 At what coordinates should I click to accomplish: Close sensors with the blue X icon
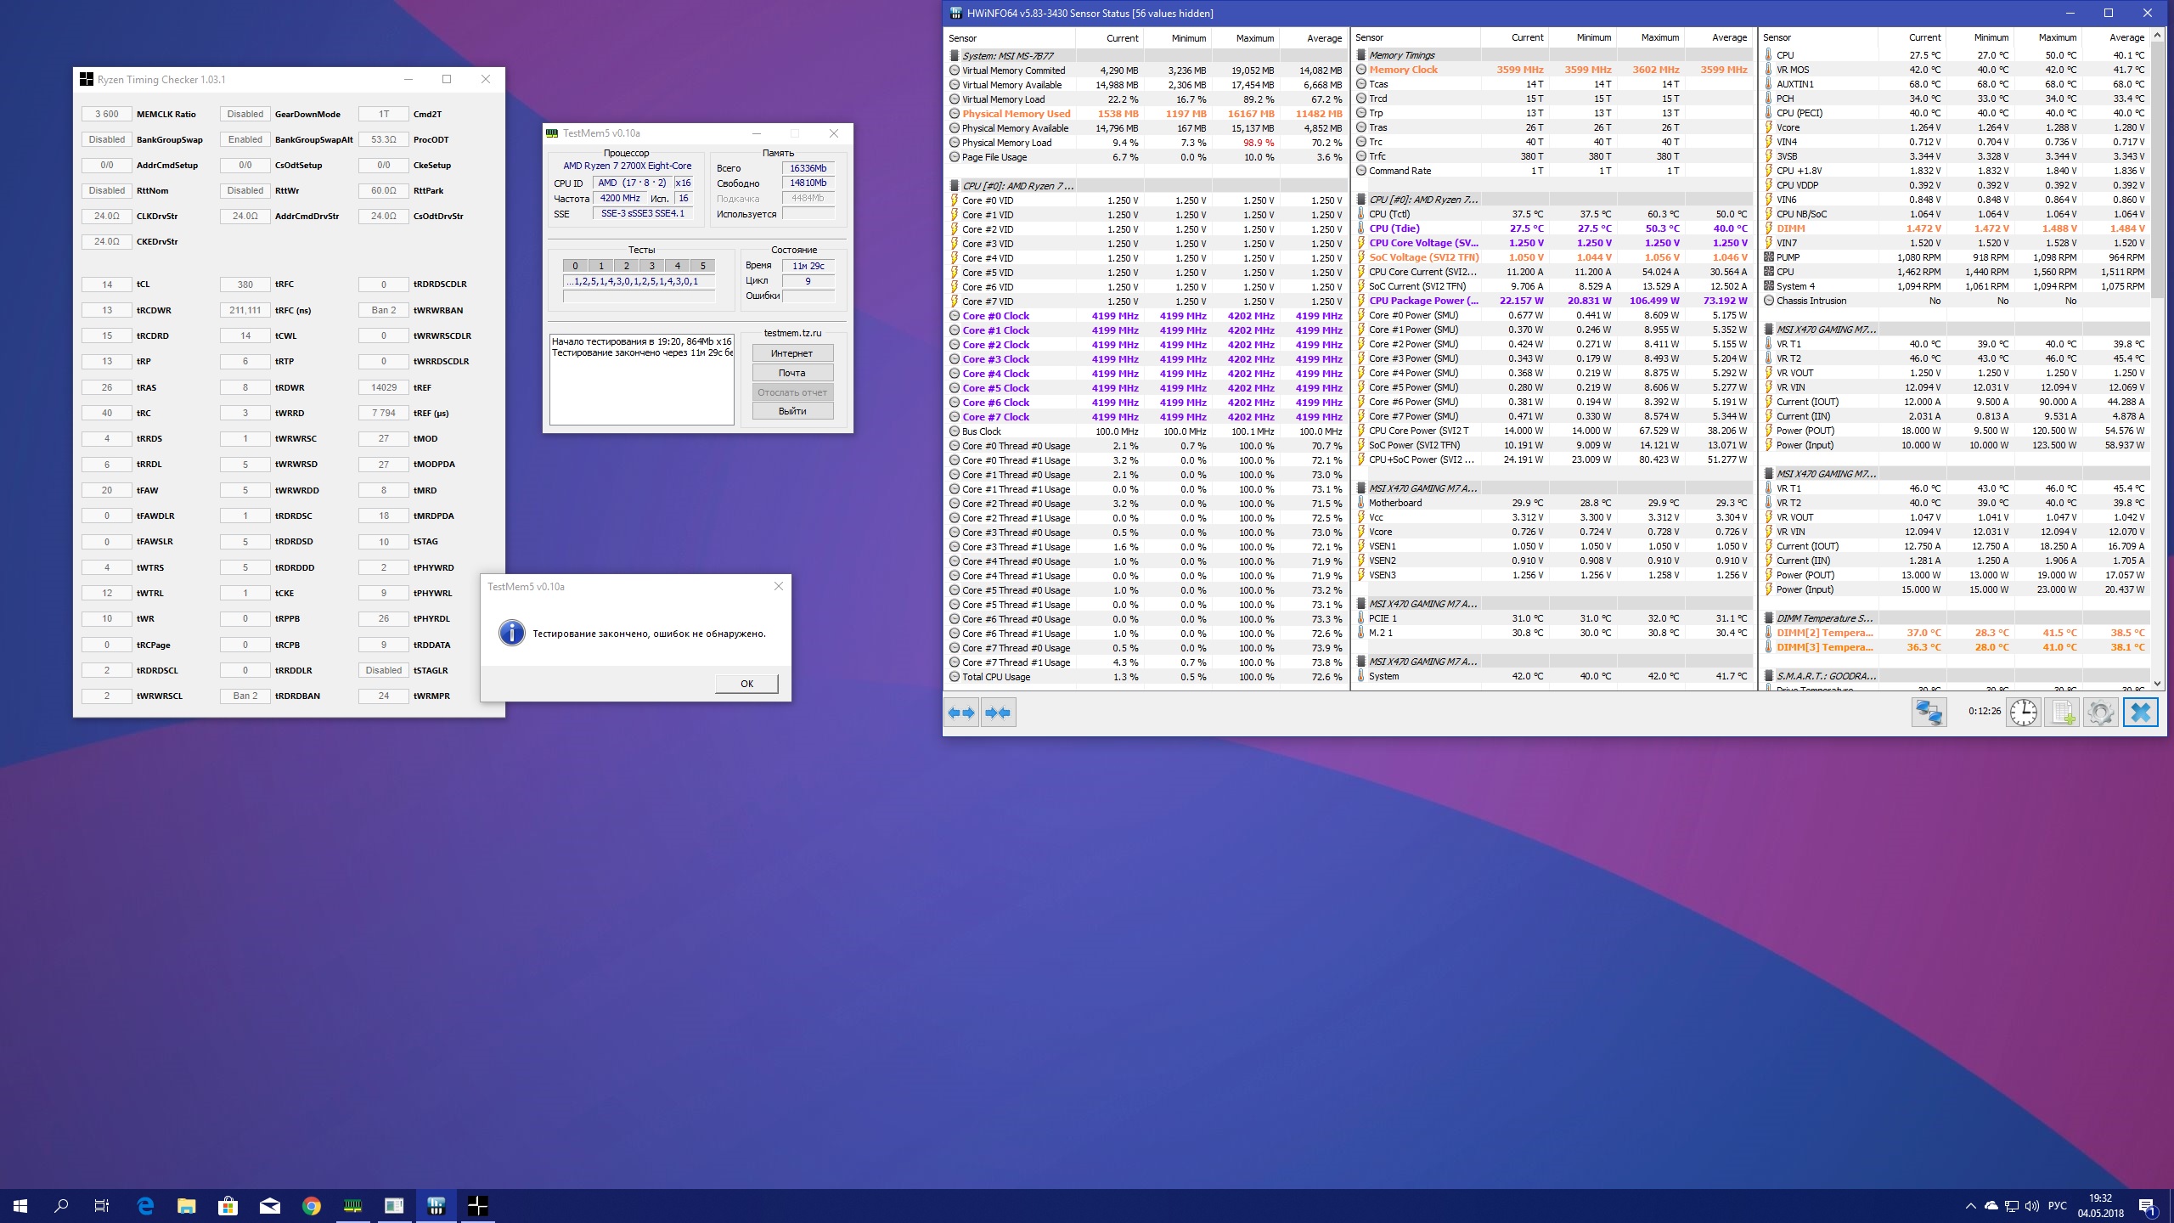[x=2141, y=712]
